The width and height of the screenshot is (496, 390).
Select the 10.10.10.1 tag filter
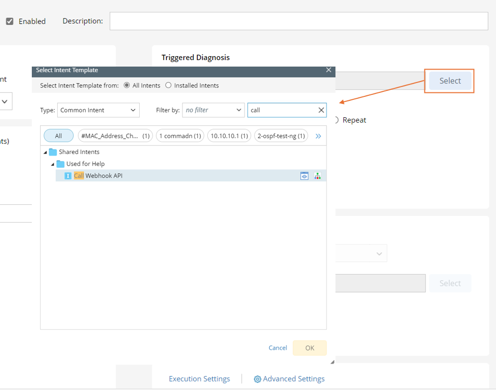229,136
